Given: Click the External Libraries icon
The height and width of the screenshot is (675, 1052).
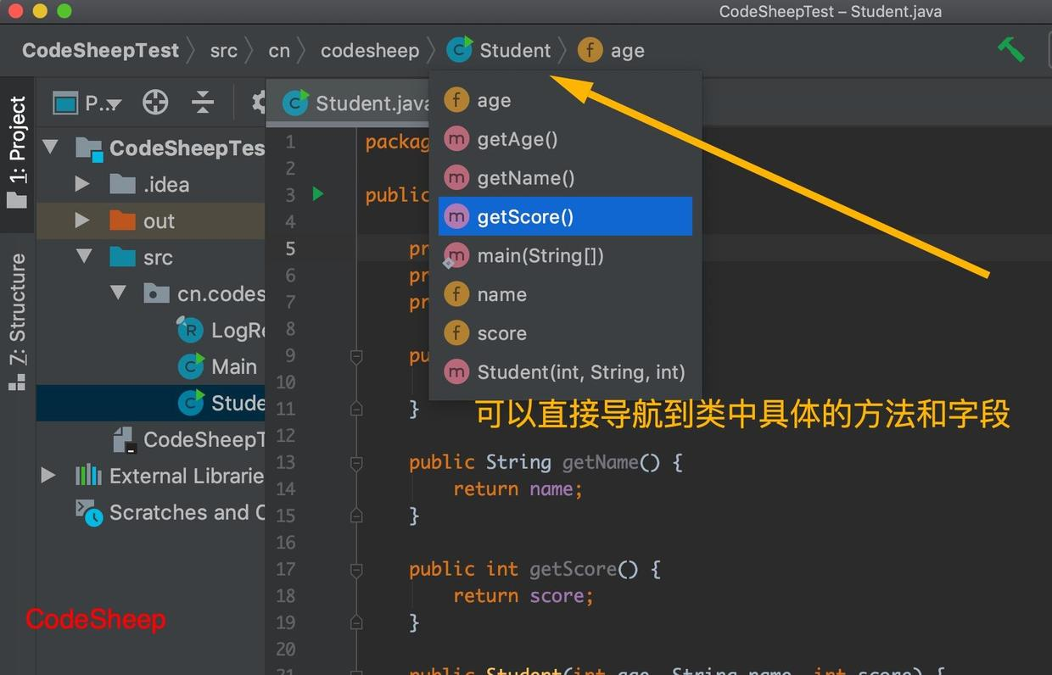Looking at the screenshot, I should point(88,476).
